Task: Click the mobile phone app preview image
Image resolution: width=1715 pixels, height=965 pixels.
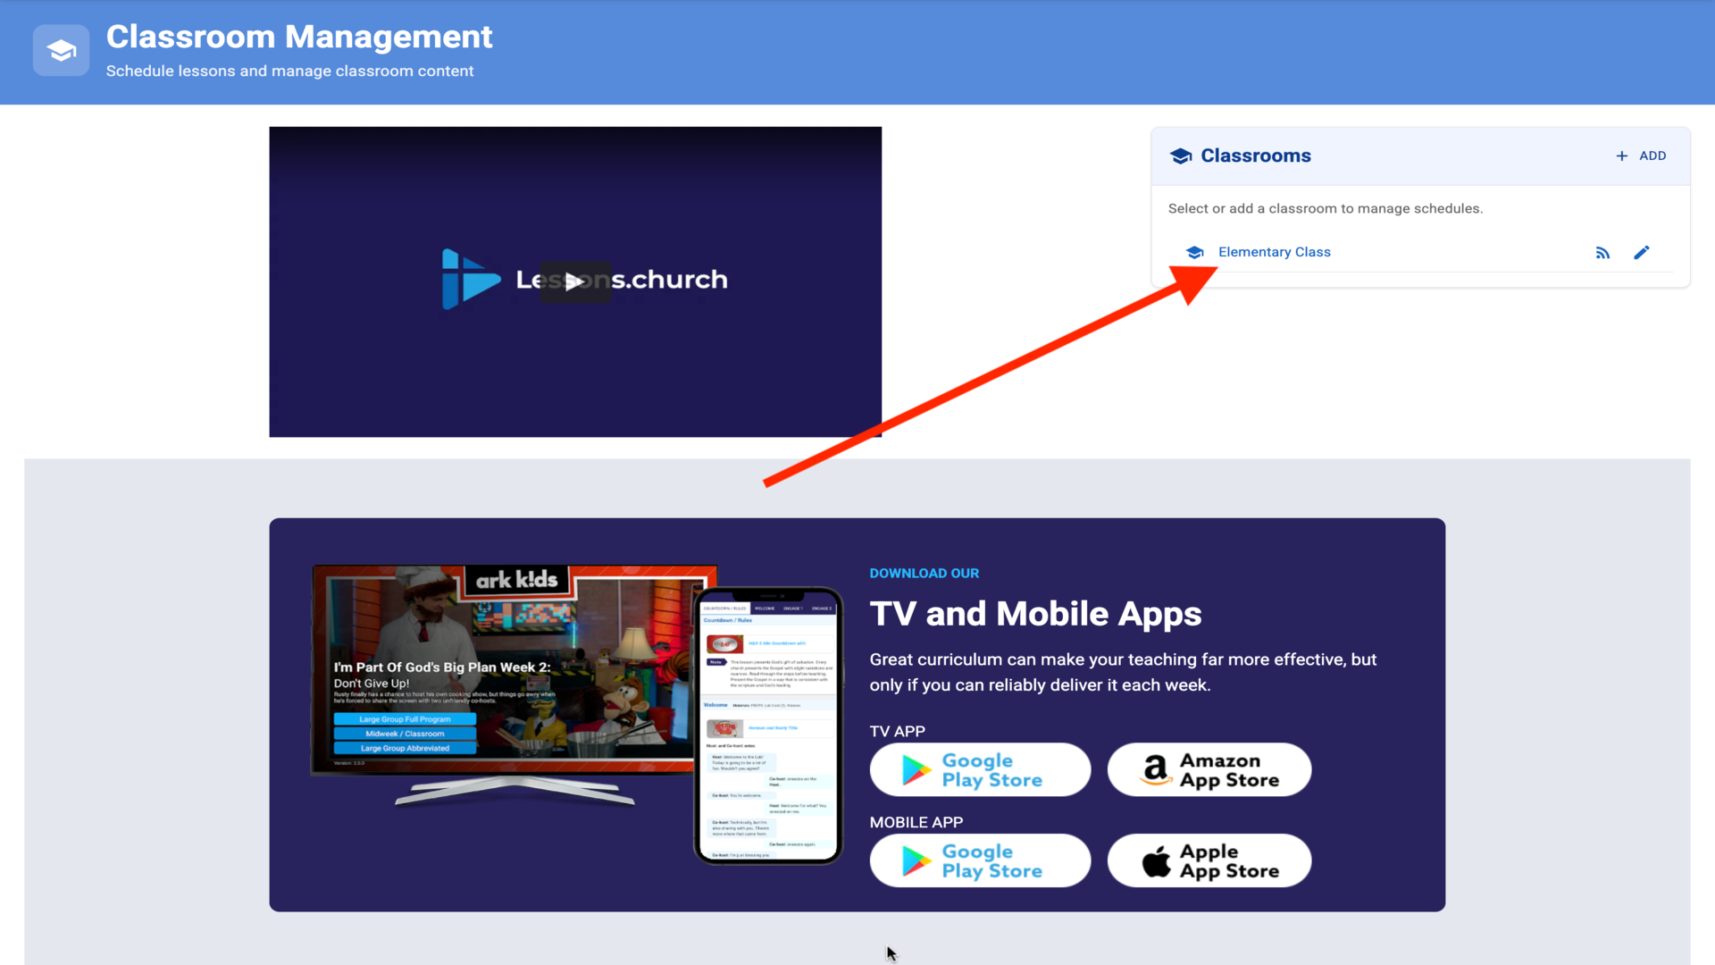Action: pyautogui.click(x=768, y=726)
